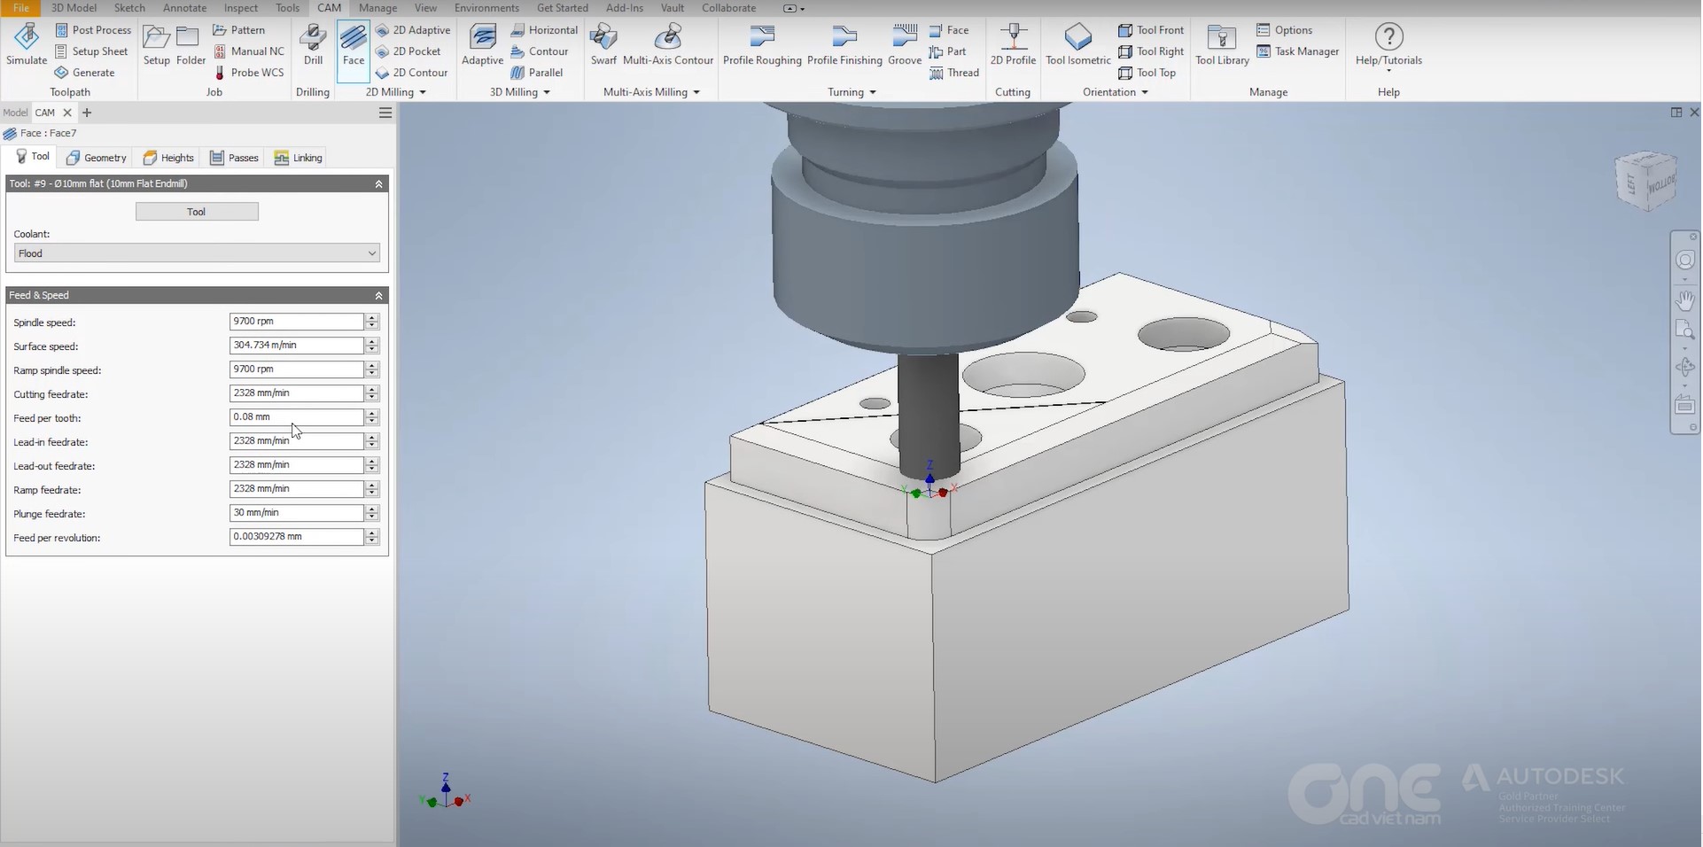Open the Passes tab
Image resolution: width=1703 pixels, height=847 pixels.
coord(234,158)
